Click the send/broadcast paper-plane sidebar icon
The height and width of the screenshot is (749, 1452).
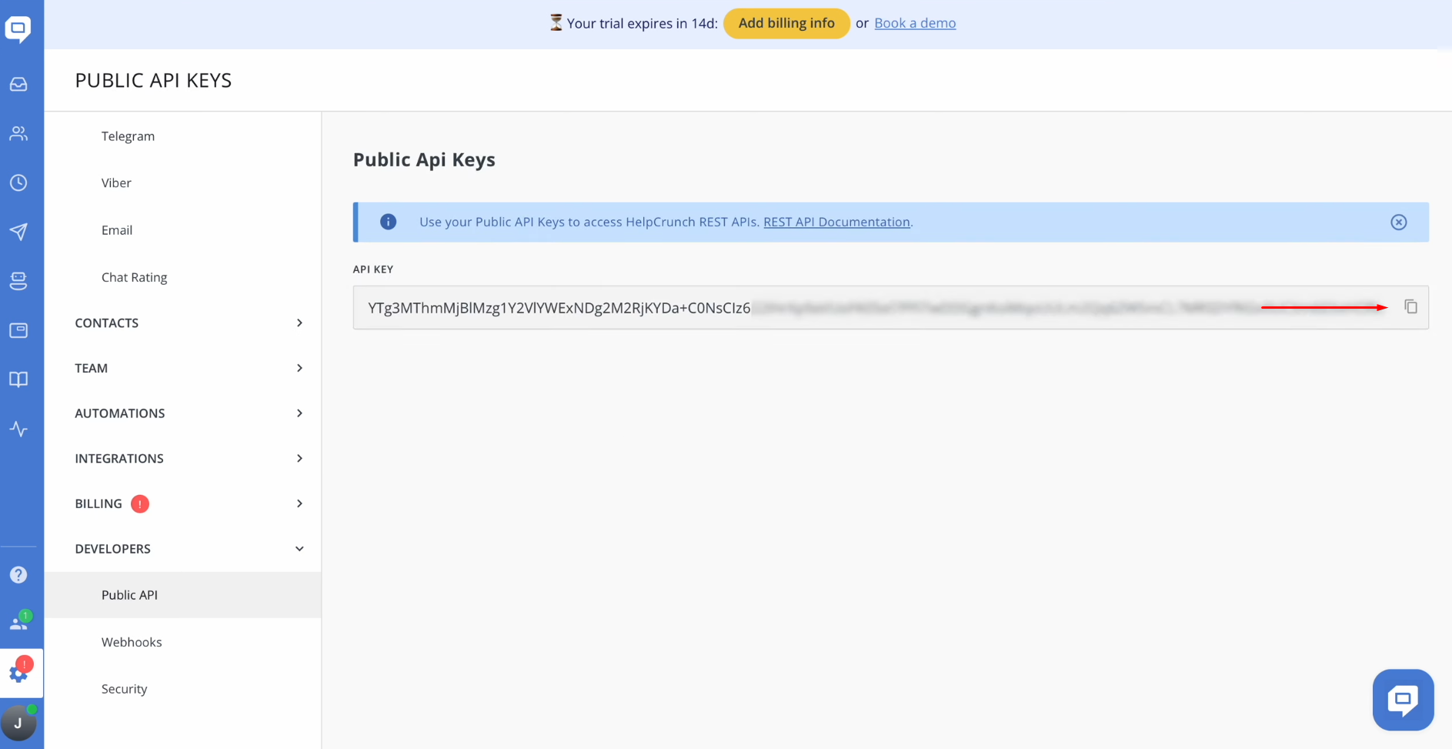[x=18, y=232]
